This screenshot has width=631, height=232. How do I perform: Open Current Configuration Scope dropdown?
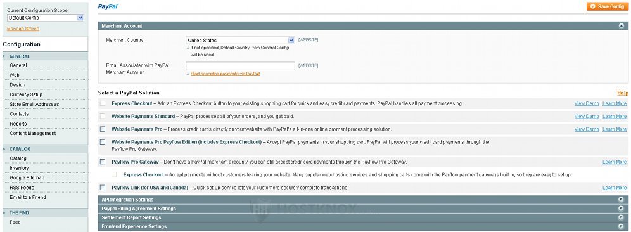46,18
